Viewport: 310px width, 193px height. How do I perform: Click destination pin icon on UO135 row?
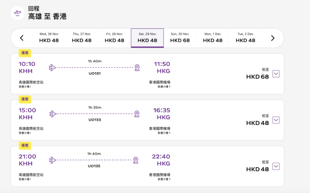tap(135, 160)
